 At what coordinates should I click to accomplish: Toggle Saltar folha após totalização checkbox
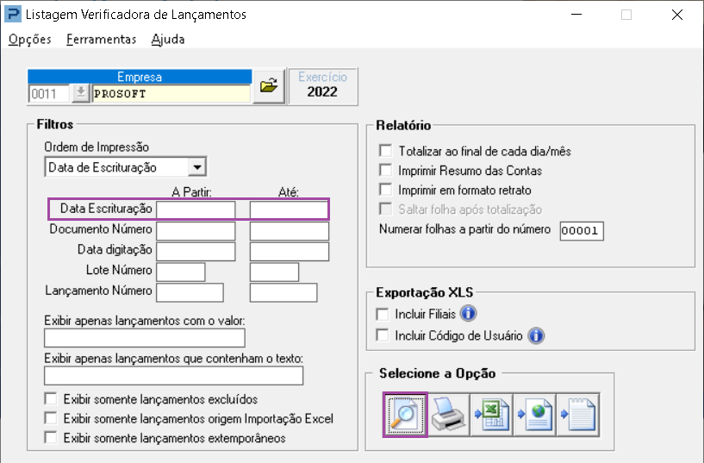pos(385,209)
